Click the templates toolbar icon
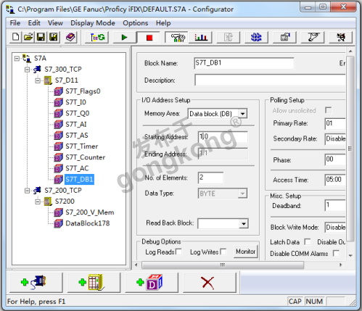The height and width of the screenshot is (311, 362). 313,37
